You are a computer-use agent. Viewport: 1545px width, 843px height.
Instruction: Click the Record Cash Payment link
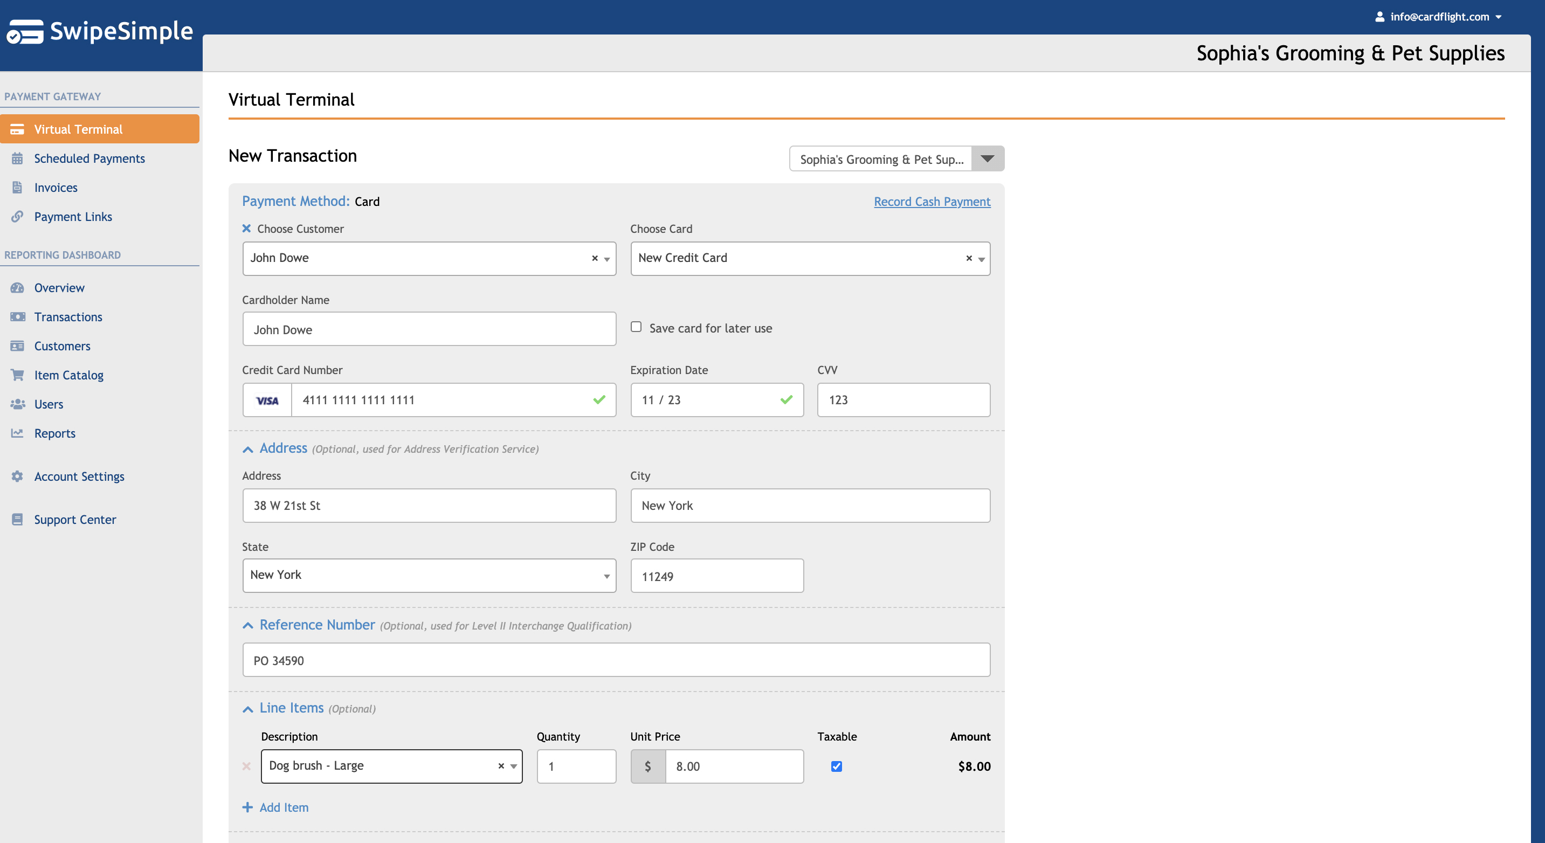click(932, 202)
